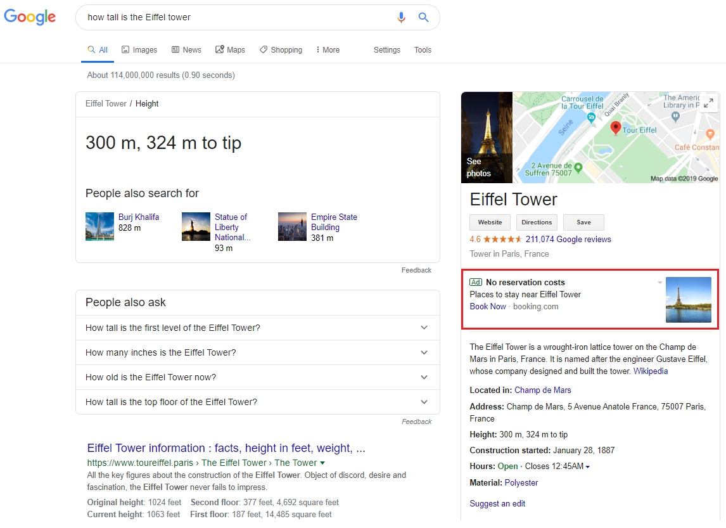Switch to the All results tab
The height and width of the screenshot is (528, 726).
coord(98,49)
